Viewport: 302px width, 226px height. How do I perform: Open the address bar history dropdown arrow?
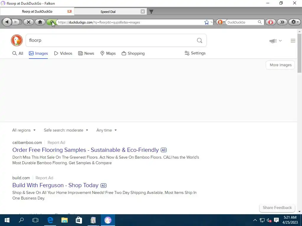pyautogui.click(x=211, y=22)
